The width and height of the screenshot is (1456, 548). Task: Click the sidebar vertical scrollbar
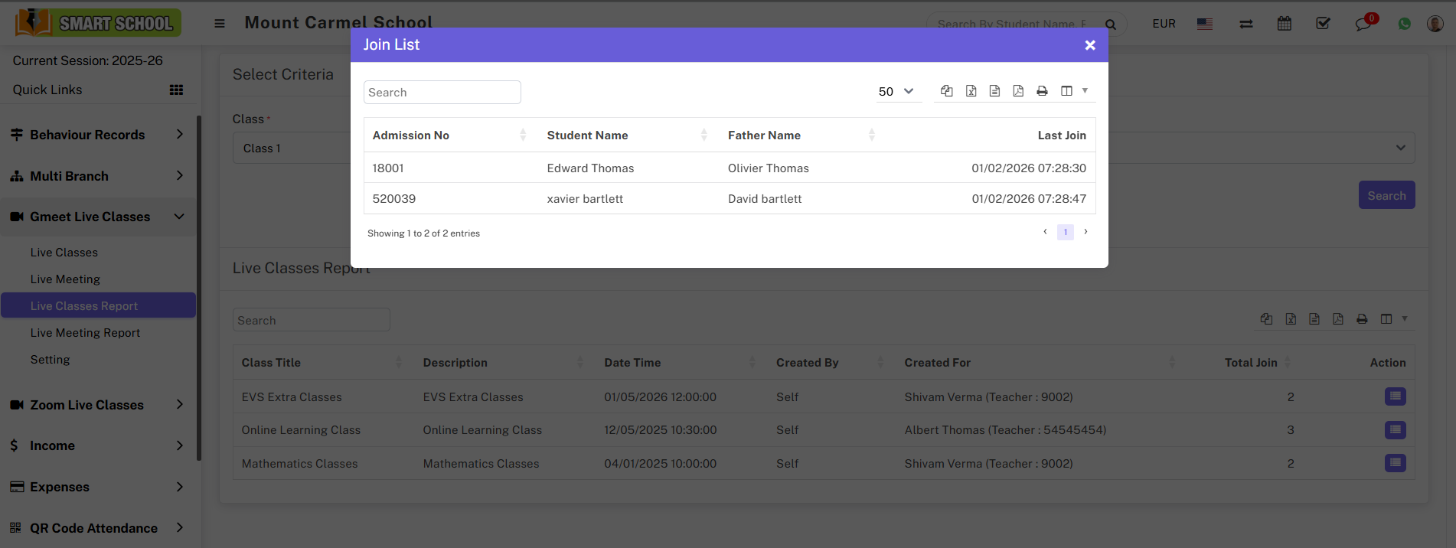coord(199,288)
